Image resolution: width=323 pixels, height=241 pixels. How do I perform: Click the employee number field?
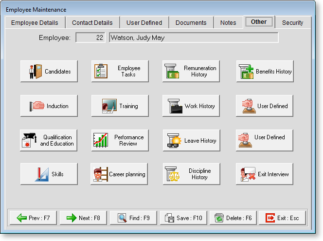pos(91,37)
